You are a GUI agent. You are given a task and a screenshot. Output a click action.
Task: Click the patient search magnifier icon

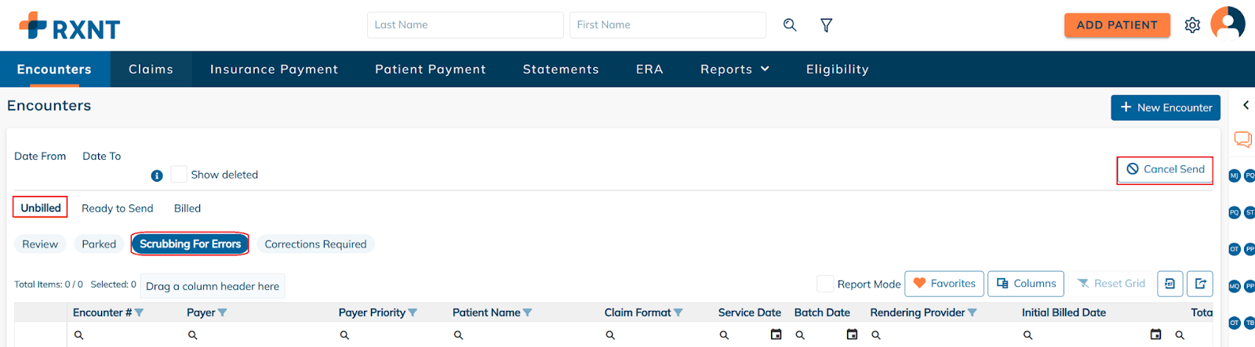pyautogui.click(x=790, y=25)
